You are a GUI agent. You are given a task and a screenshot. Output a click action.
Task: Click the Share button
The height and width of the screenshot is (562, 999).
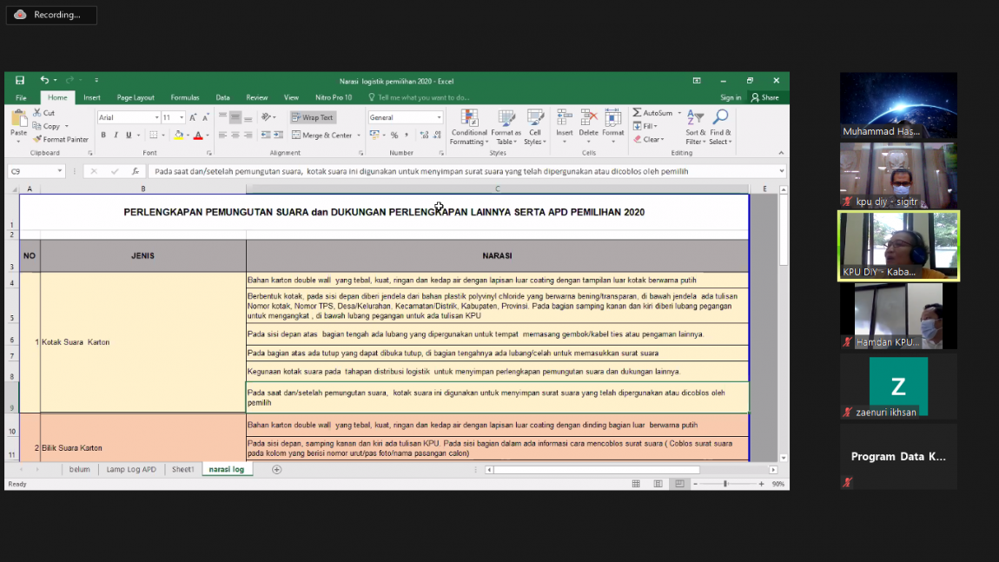tap(765, 97)
